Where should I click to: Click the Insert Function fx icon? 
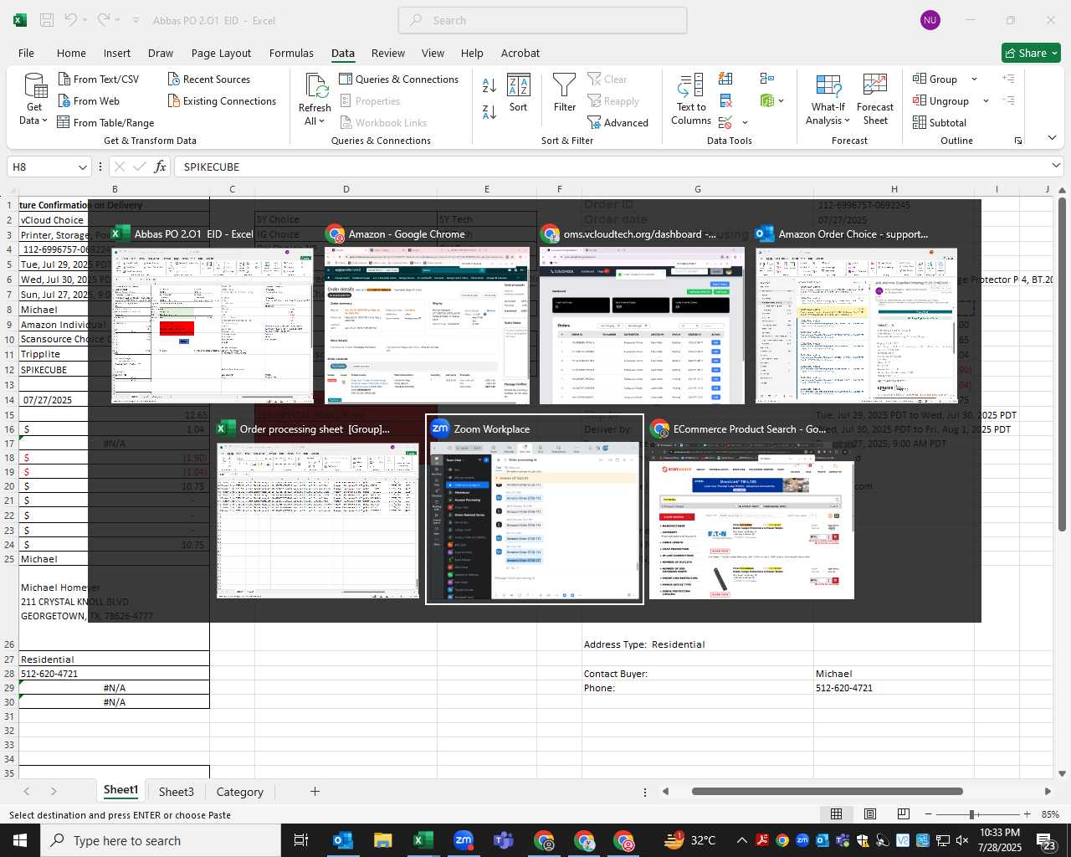click(160, 167)
